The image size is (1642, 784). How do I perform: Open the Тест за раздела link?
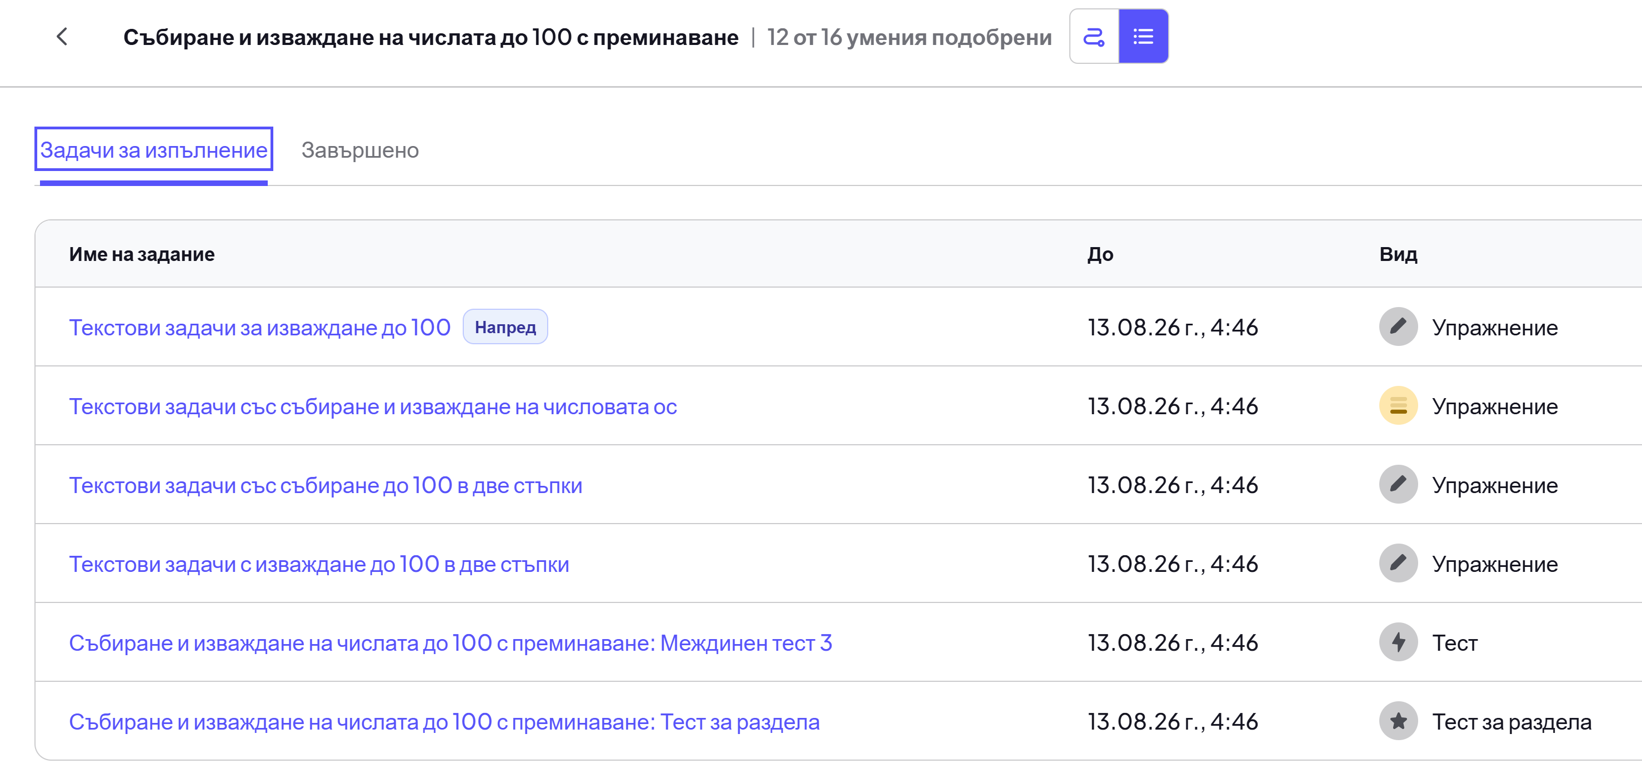444,721
